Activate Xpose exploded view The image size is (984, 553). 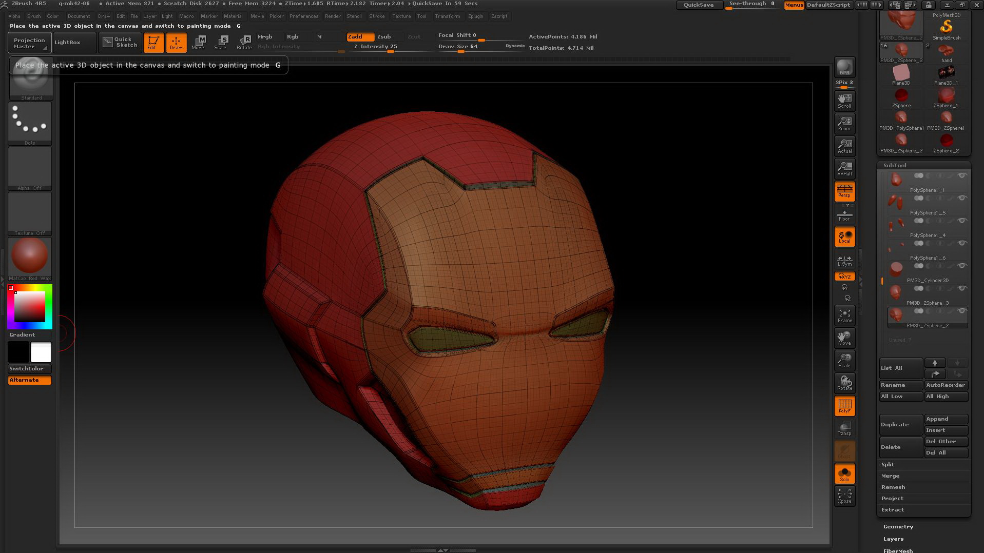[x=844, y=496]
